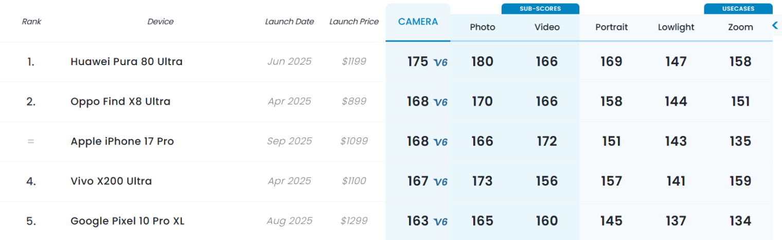Open the Vivo X200 Ultra device link
782x240 pixels.
111,181
